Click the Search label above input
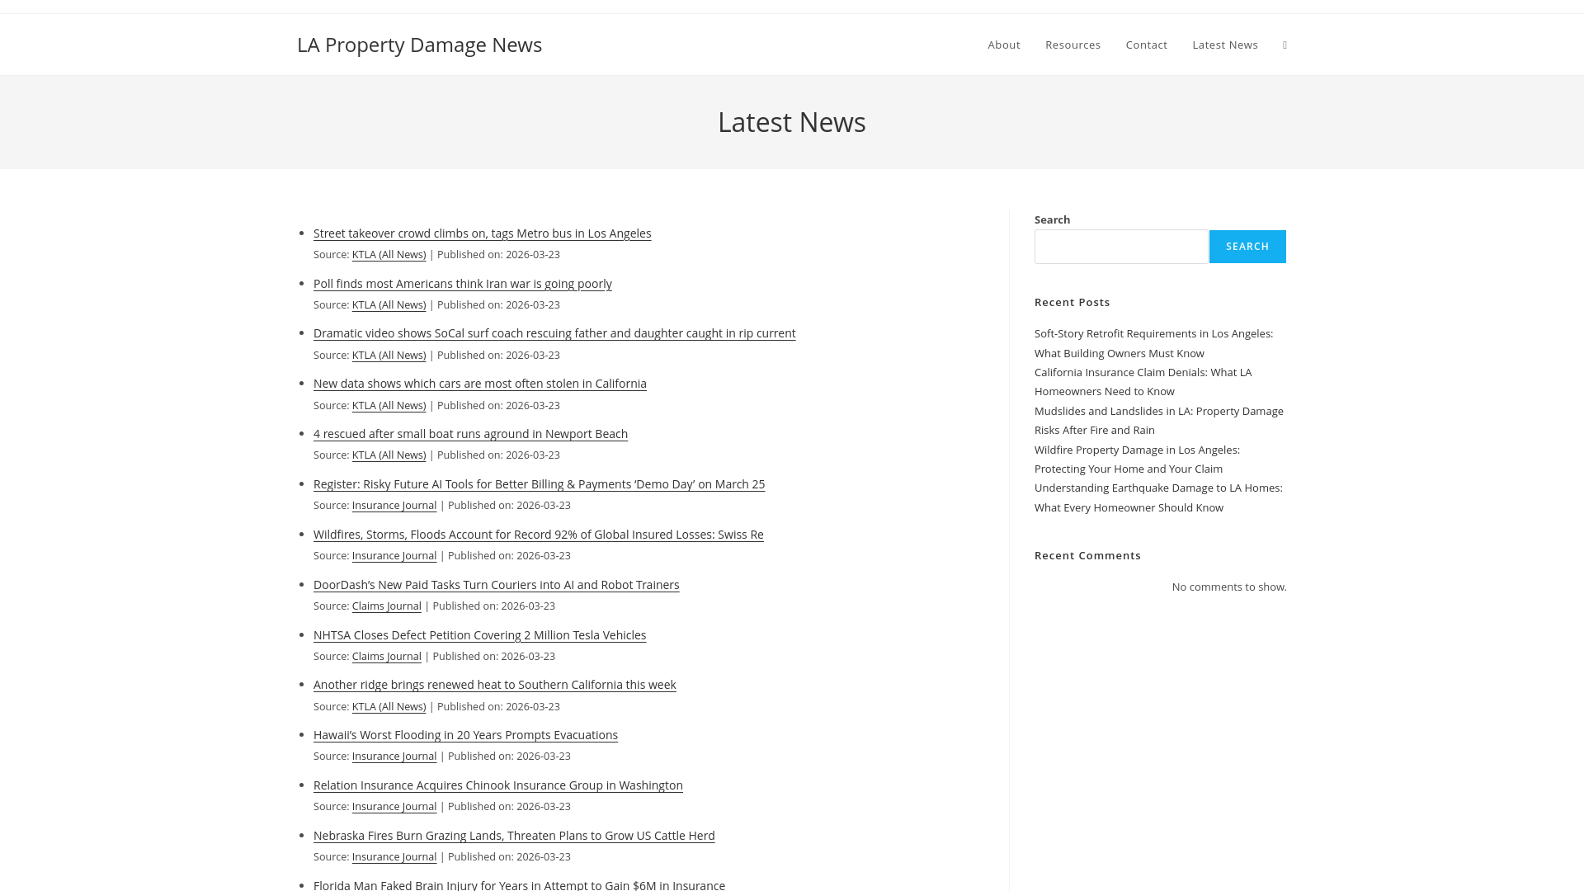Viewport: 1584px width, 891px height. (x=1052, y=220)
